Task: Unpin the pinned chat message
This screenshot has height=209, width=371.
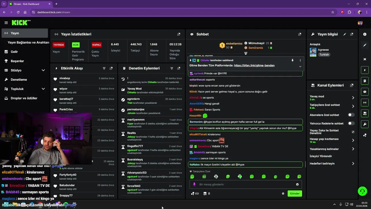Action: pos(292,60)
